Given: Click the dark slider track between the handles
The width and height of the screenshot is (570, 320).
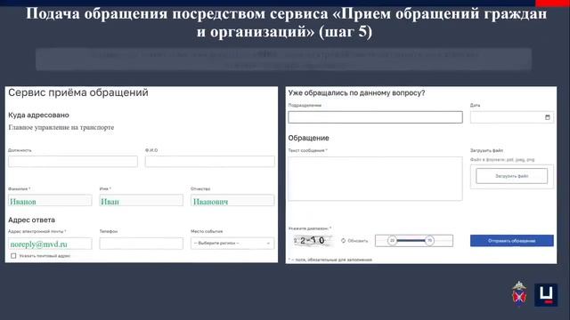Looking at the screenshot, I should [x=411, y=241].
